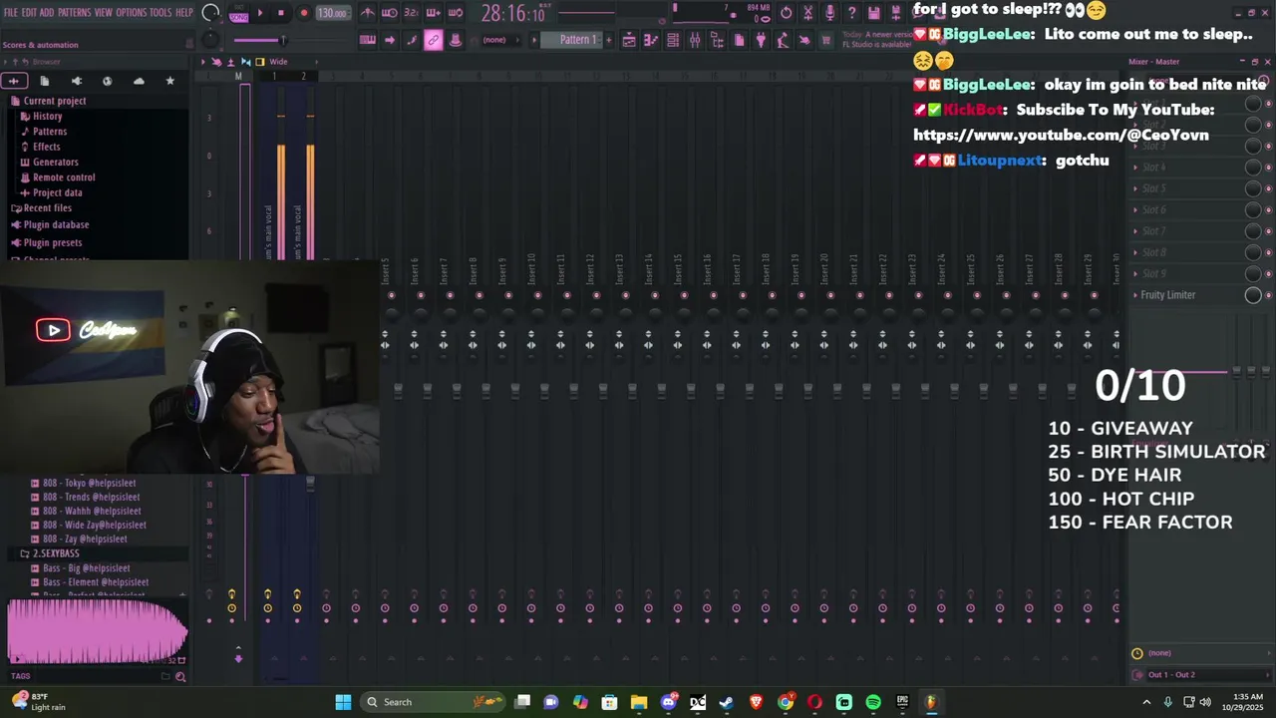The image size is (1276, 718).
Task: Click the audio editor scissors icon
Action: pos(808,13)
